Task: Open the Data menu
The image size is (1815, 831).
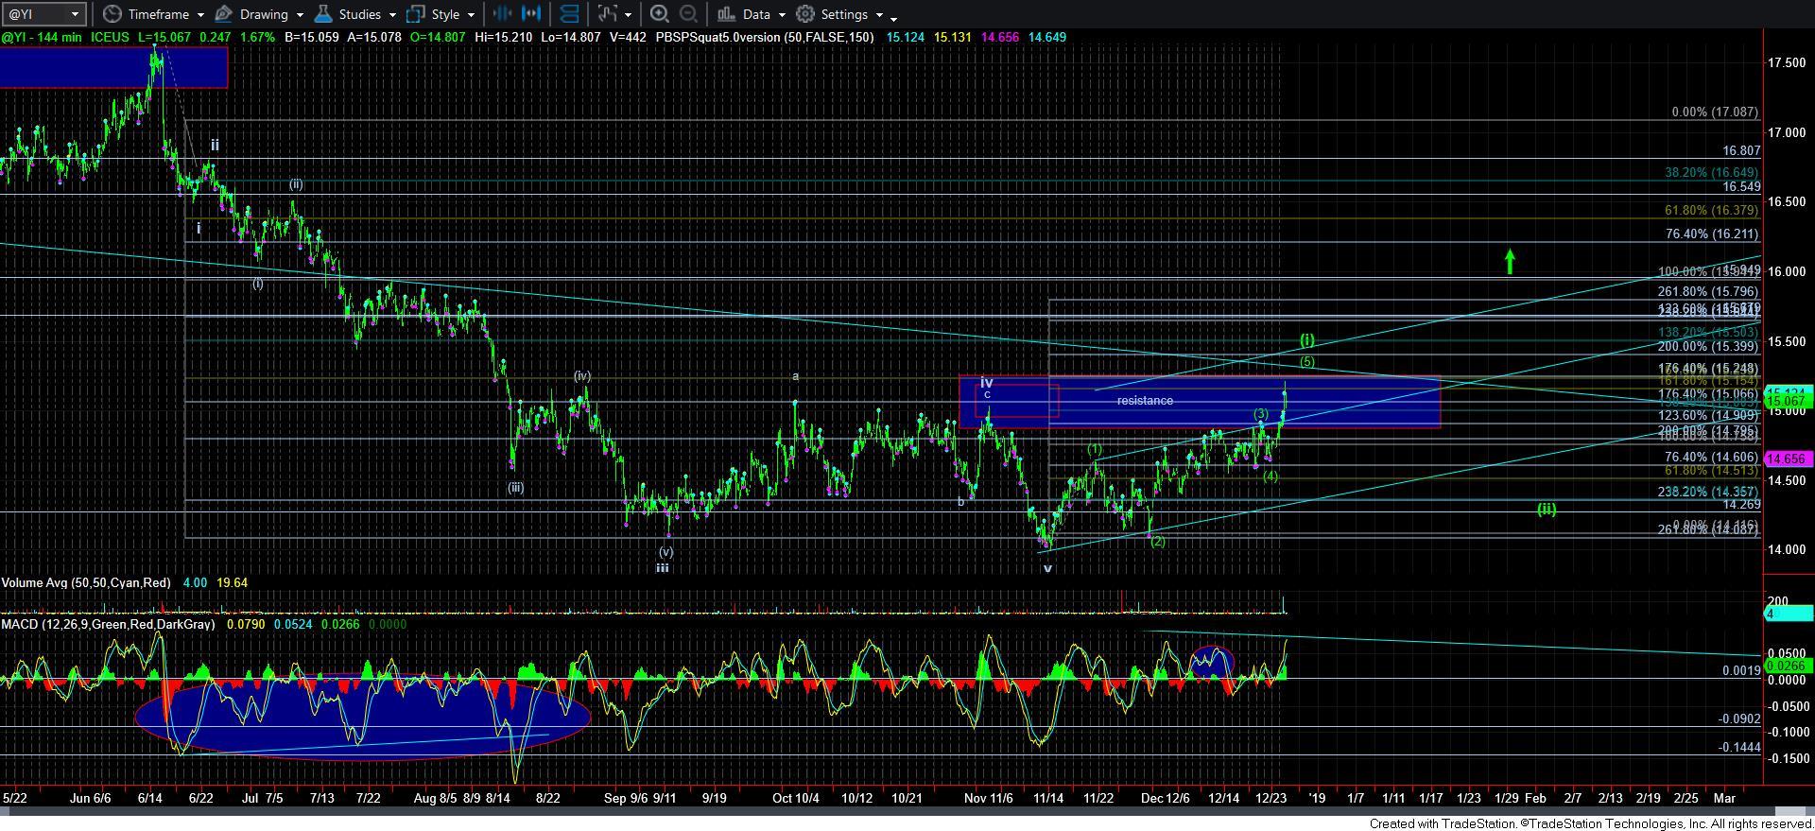Action: coord(752,14)
